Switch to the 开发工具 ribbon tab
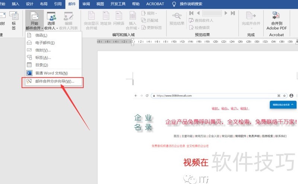Viewport: 298px width, 184px height. (x=118, y=4)
